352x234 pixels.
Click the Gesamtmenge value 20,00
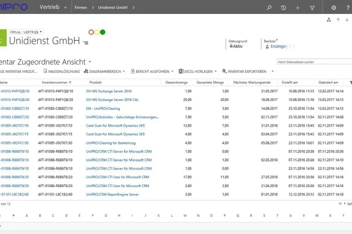pos(187,99)
